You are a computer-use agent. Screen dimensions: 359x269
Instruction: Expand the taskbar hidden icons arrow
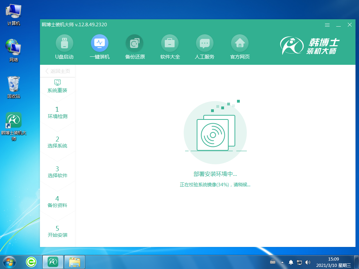pos(282,262)
